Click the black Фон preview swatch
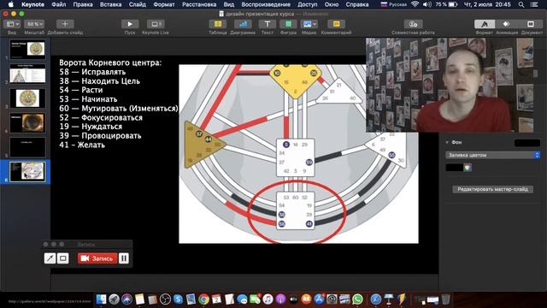The image size is (547, 308). 527,143
